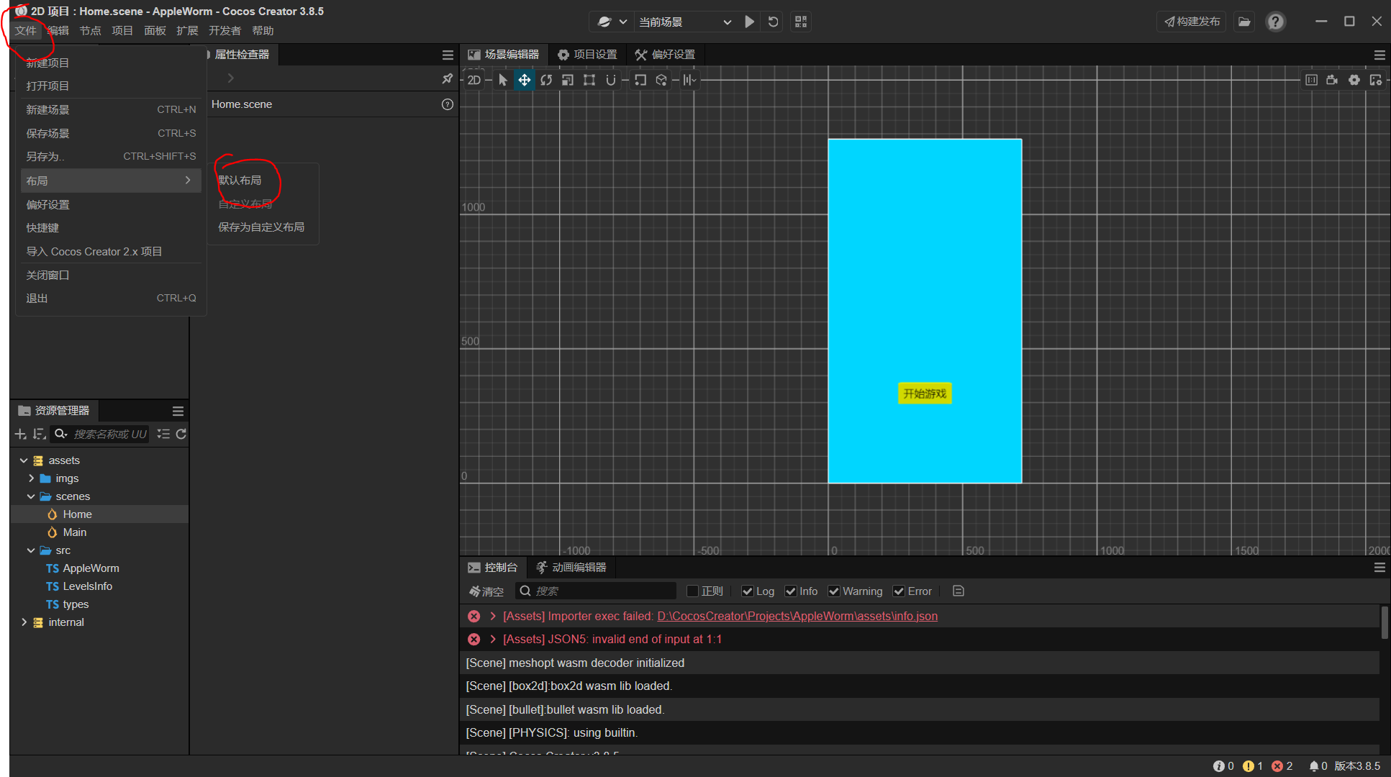This screenshot has width=1391, height=777.
Task: Click the preview play button
Action: point(749,22)
